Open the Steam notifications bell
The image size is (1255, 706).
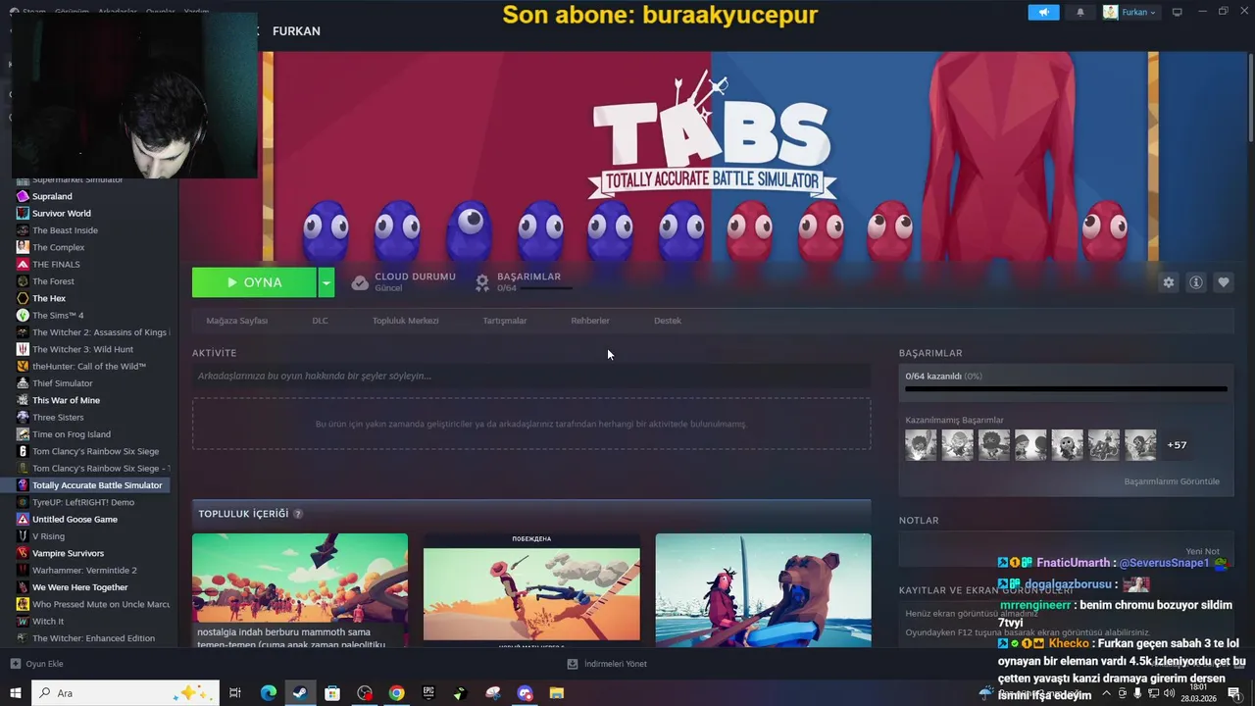pos(1080,12)
